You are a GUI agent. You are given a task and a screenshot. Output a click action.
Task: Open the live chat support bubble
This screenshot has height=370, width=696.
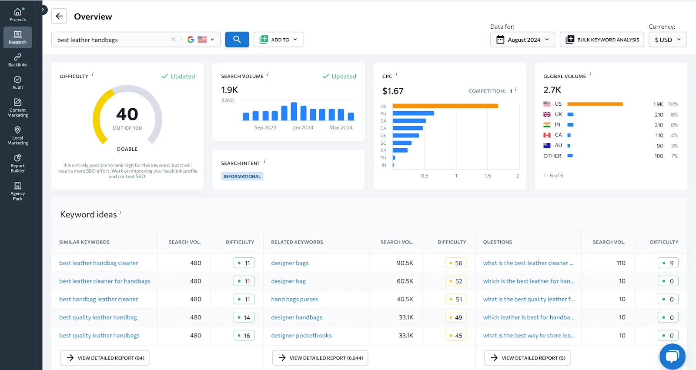672,357
